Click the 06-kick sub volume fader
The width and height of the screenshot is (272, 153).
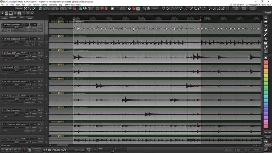point(17,42)
